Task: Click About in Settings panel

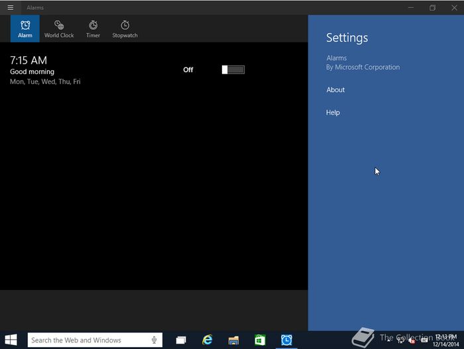Action: 335,90
